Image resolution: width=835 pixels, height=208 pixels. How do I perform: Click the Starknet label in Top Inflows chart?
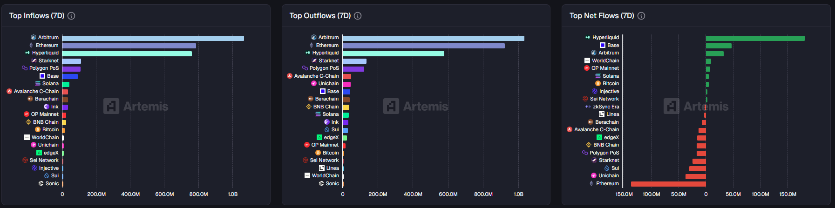[48, 60]
